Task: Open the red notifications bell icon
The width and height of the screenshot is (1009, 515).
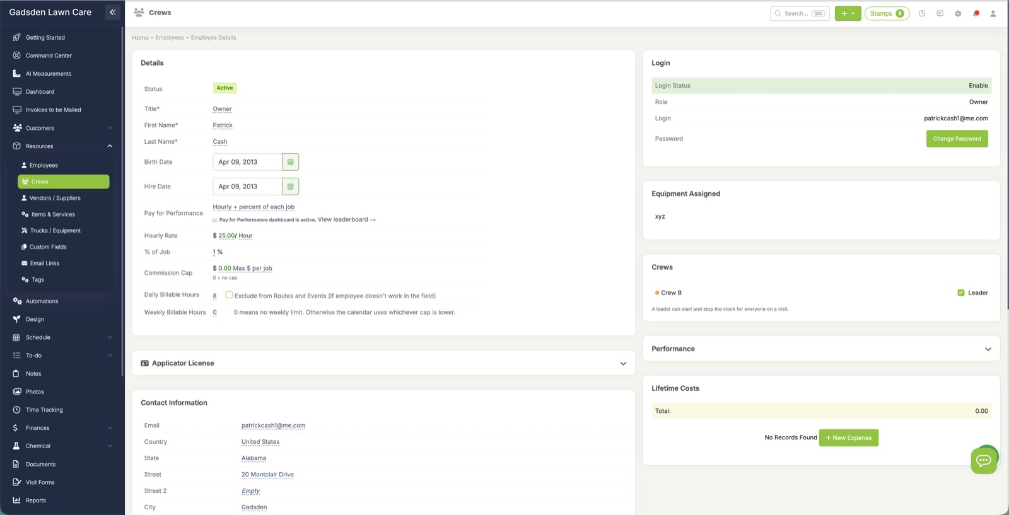Action: (x=976, y=13)
